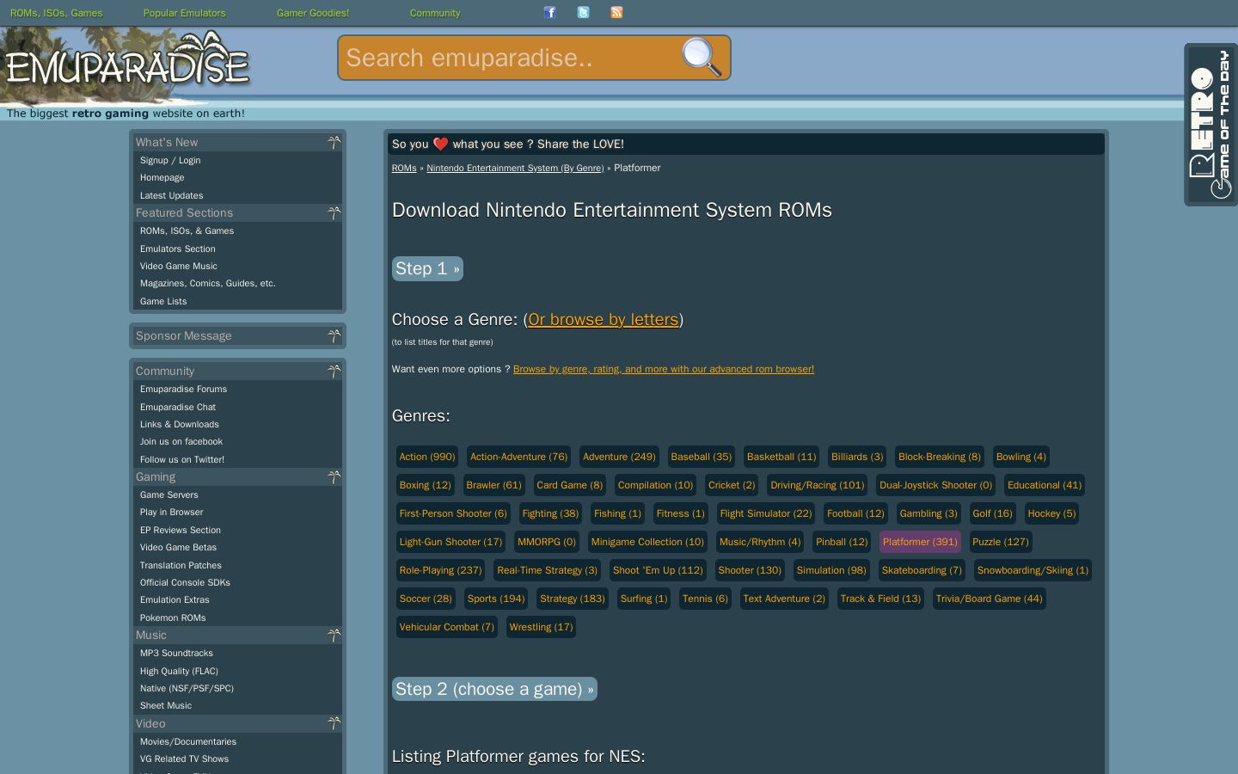The height and width of the screenshot is (774, 1238).
Task: Collapse the Community panel palm icon
Action: point(334,371)
